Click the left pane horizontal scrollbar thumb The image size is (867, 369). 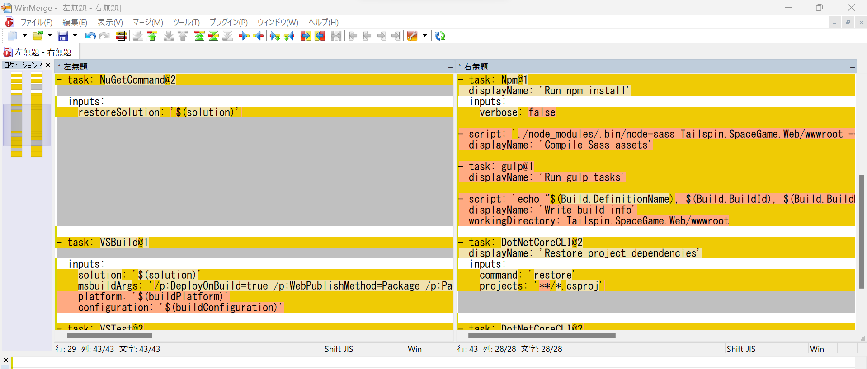[x=109, y=336]
